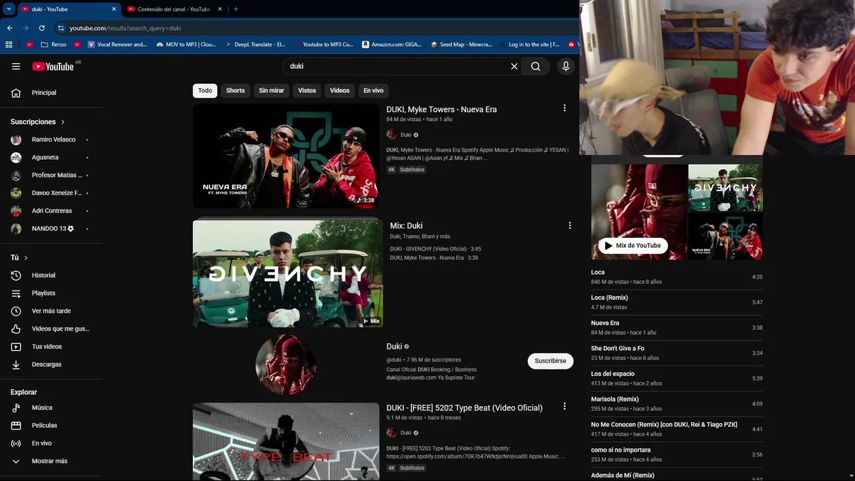Select the Todo filter chip
The width and height of the screenshot is (855, 481).
pyautogui.click(x=205, y=91)
